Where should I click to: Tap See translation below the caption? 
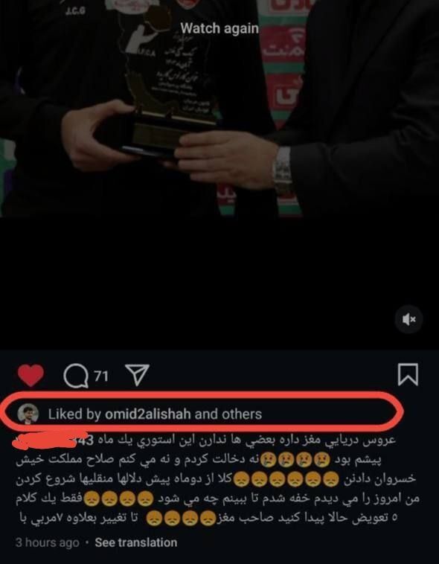point(136,542)
